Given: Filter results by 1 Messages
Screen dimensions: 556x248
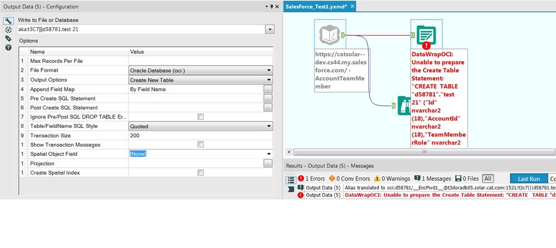Looking at the screenshot, I should [432, 178].
